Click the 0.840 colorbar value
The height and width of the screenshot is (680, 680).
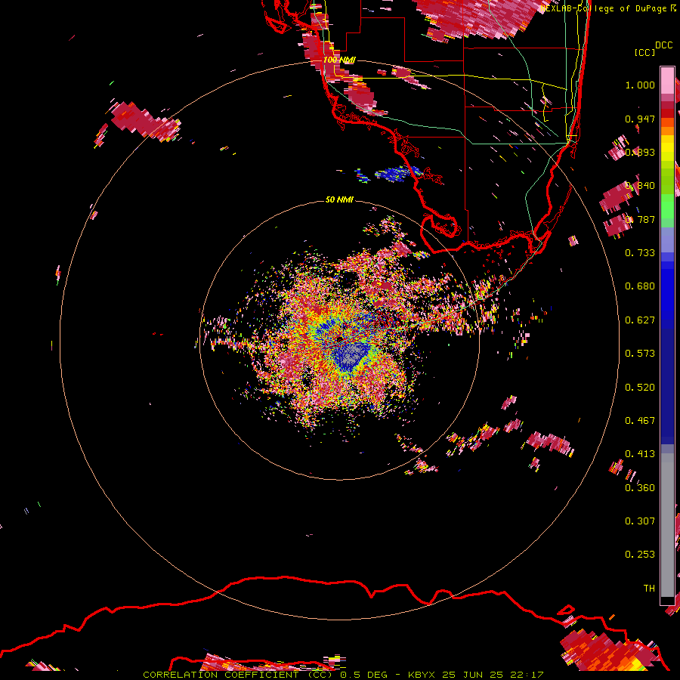[640, 186]
